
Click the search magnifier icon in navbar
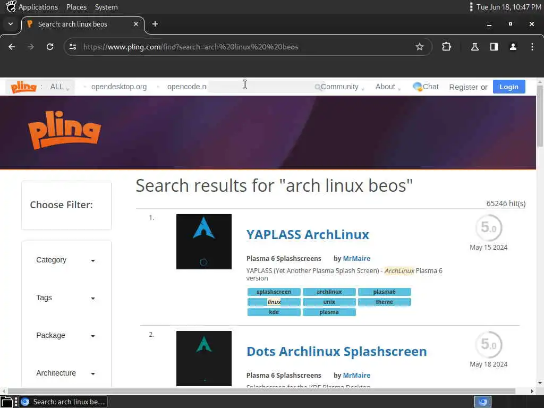317,87
